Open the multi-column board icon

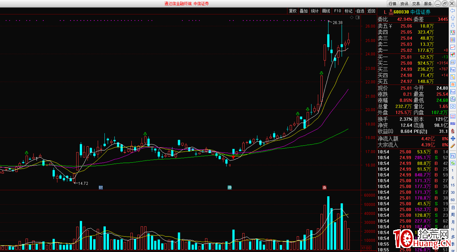click(x=453, y=40)
